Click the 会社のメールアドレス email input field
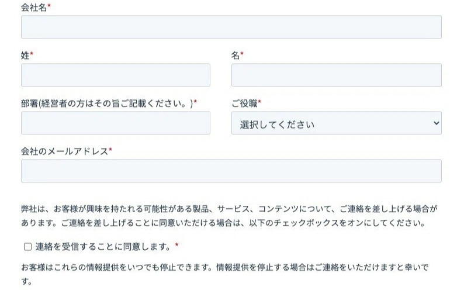Screen dimensions: 457x290 click(231, 171)
